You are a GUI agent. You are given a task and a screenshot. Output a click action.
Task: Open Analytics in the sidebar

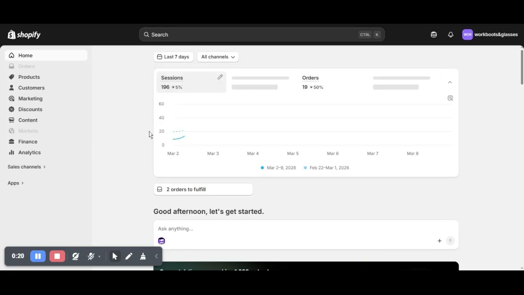(46, 152)
